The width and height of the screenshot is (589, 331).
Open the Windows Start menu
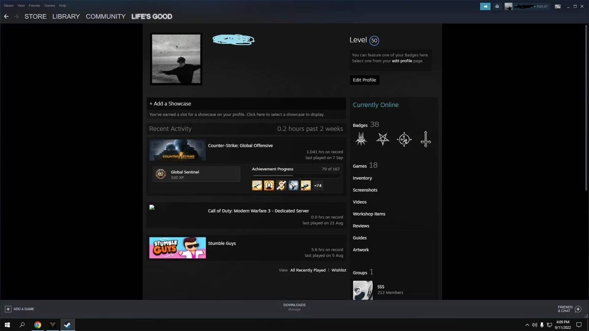tap(7, 325)
